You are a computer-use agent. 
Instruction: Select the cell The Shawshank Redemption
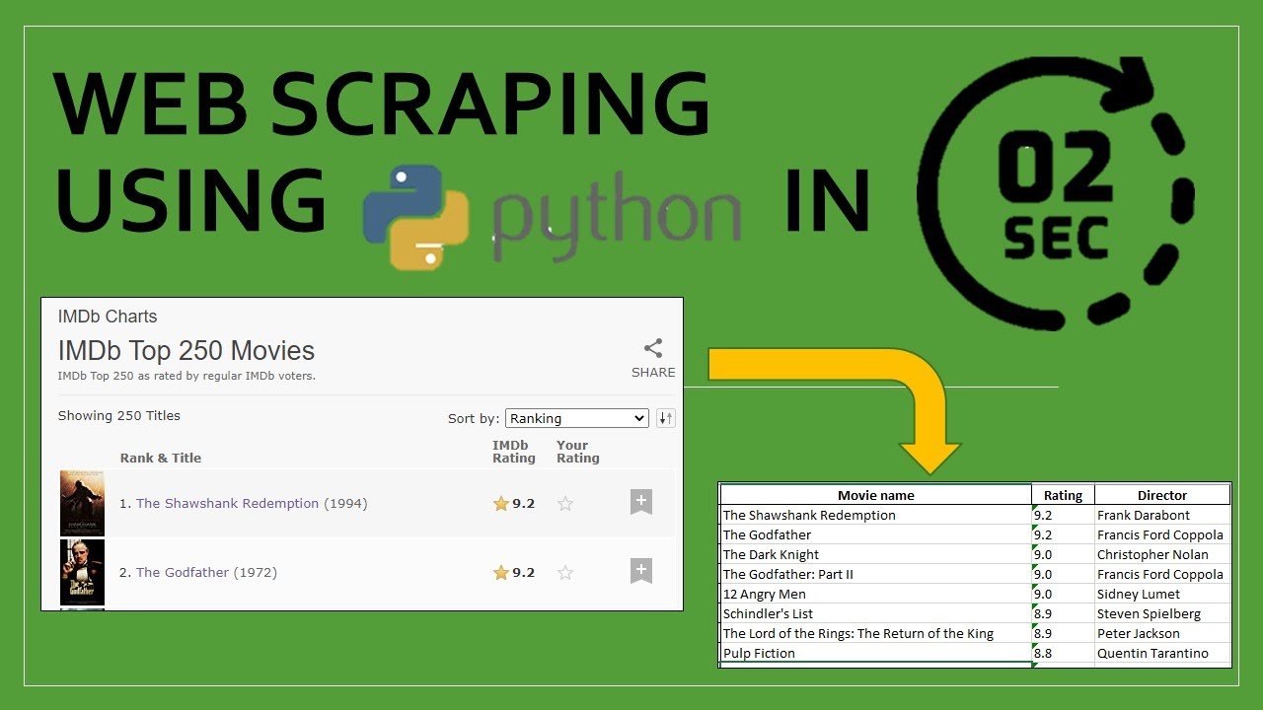pos(876,515)
